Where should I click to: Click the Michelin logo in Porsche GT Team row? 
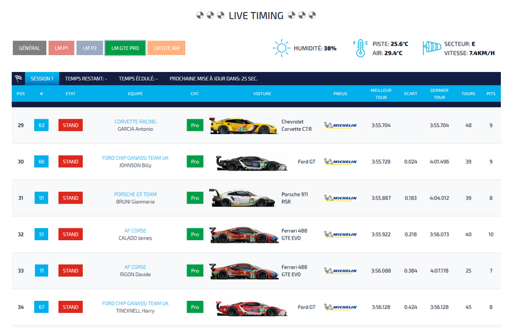340,198
